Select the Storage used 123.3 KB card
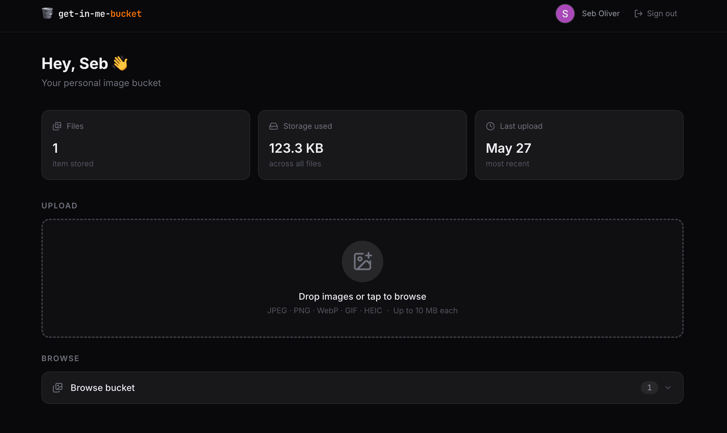This screenshot has width=727, height=433. tap(363, 145)
